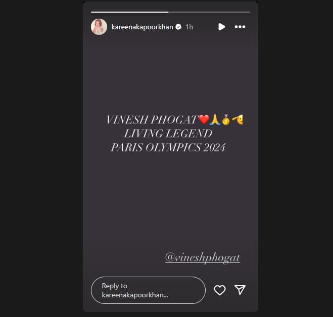The width and height of the screenshot is (333, 317).
Task: Click the red heart emoji in the story
Action: [x=204, y=120]
